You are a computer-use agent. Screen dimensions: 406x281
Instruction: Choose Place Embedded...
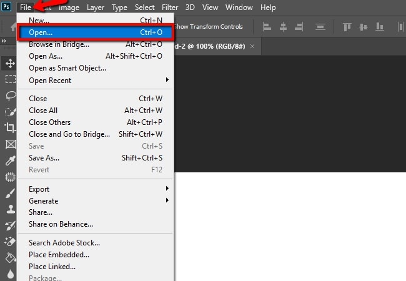click(96, 255)
